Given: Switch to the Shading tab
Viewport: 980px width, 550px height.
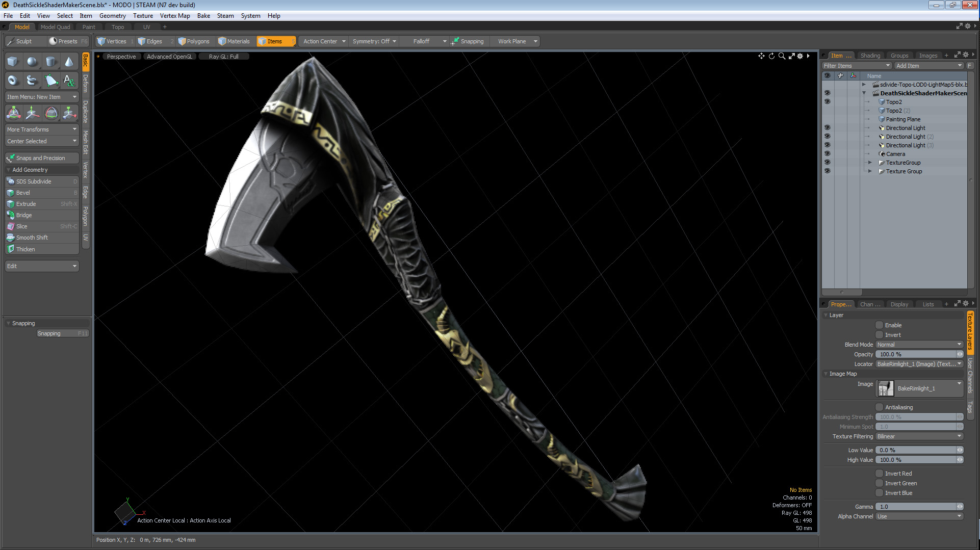Looking at the screenshot, I should 870,56.
